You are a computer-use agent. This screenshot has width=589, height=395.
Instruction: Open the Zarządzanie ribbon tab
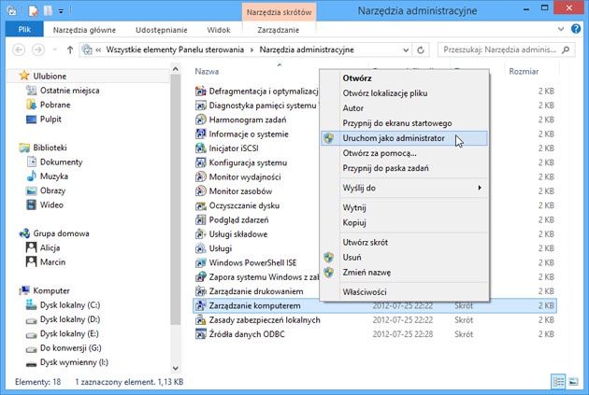[279, 30]
